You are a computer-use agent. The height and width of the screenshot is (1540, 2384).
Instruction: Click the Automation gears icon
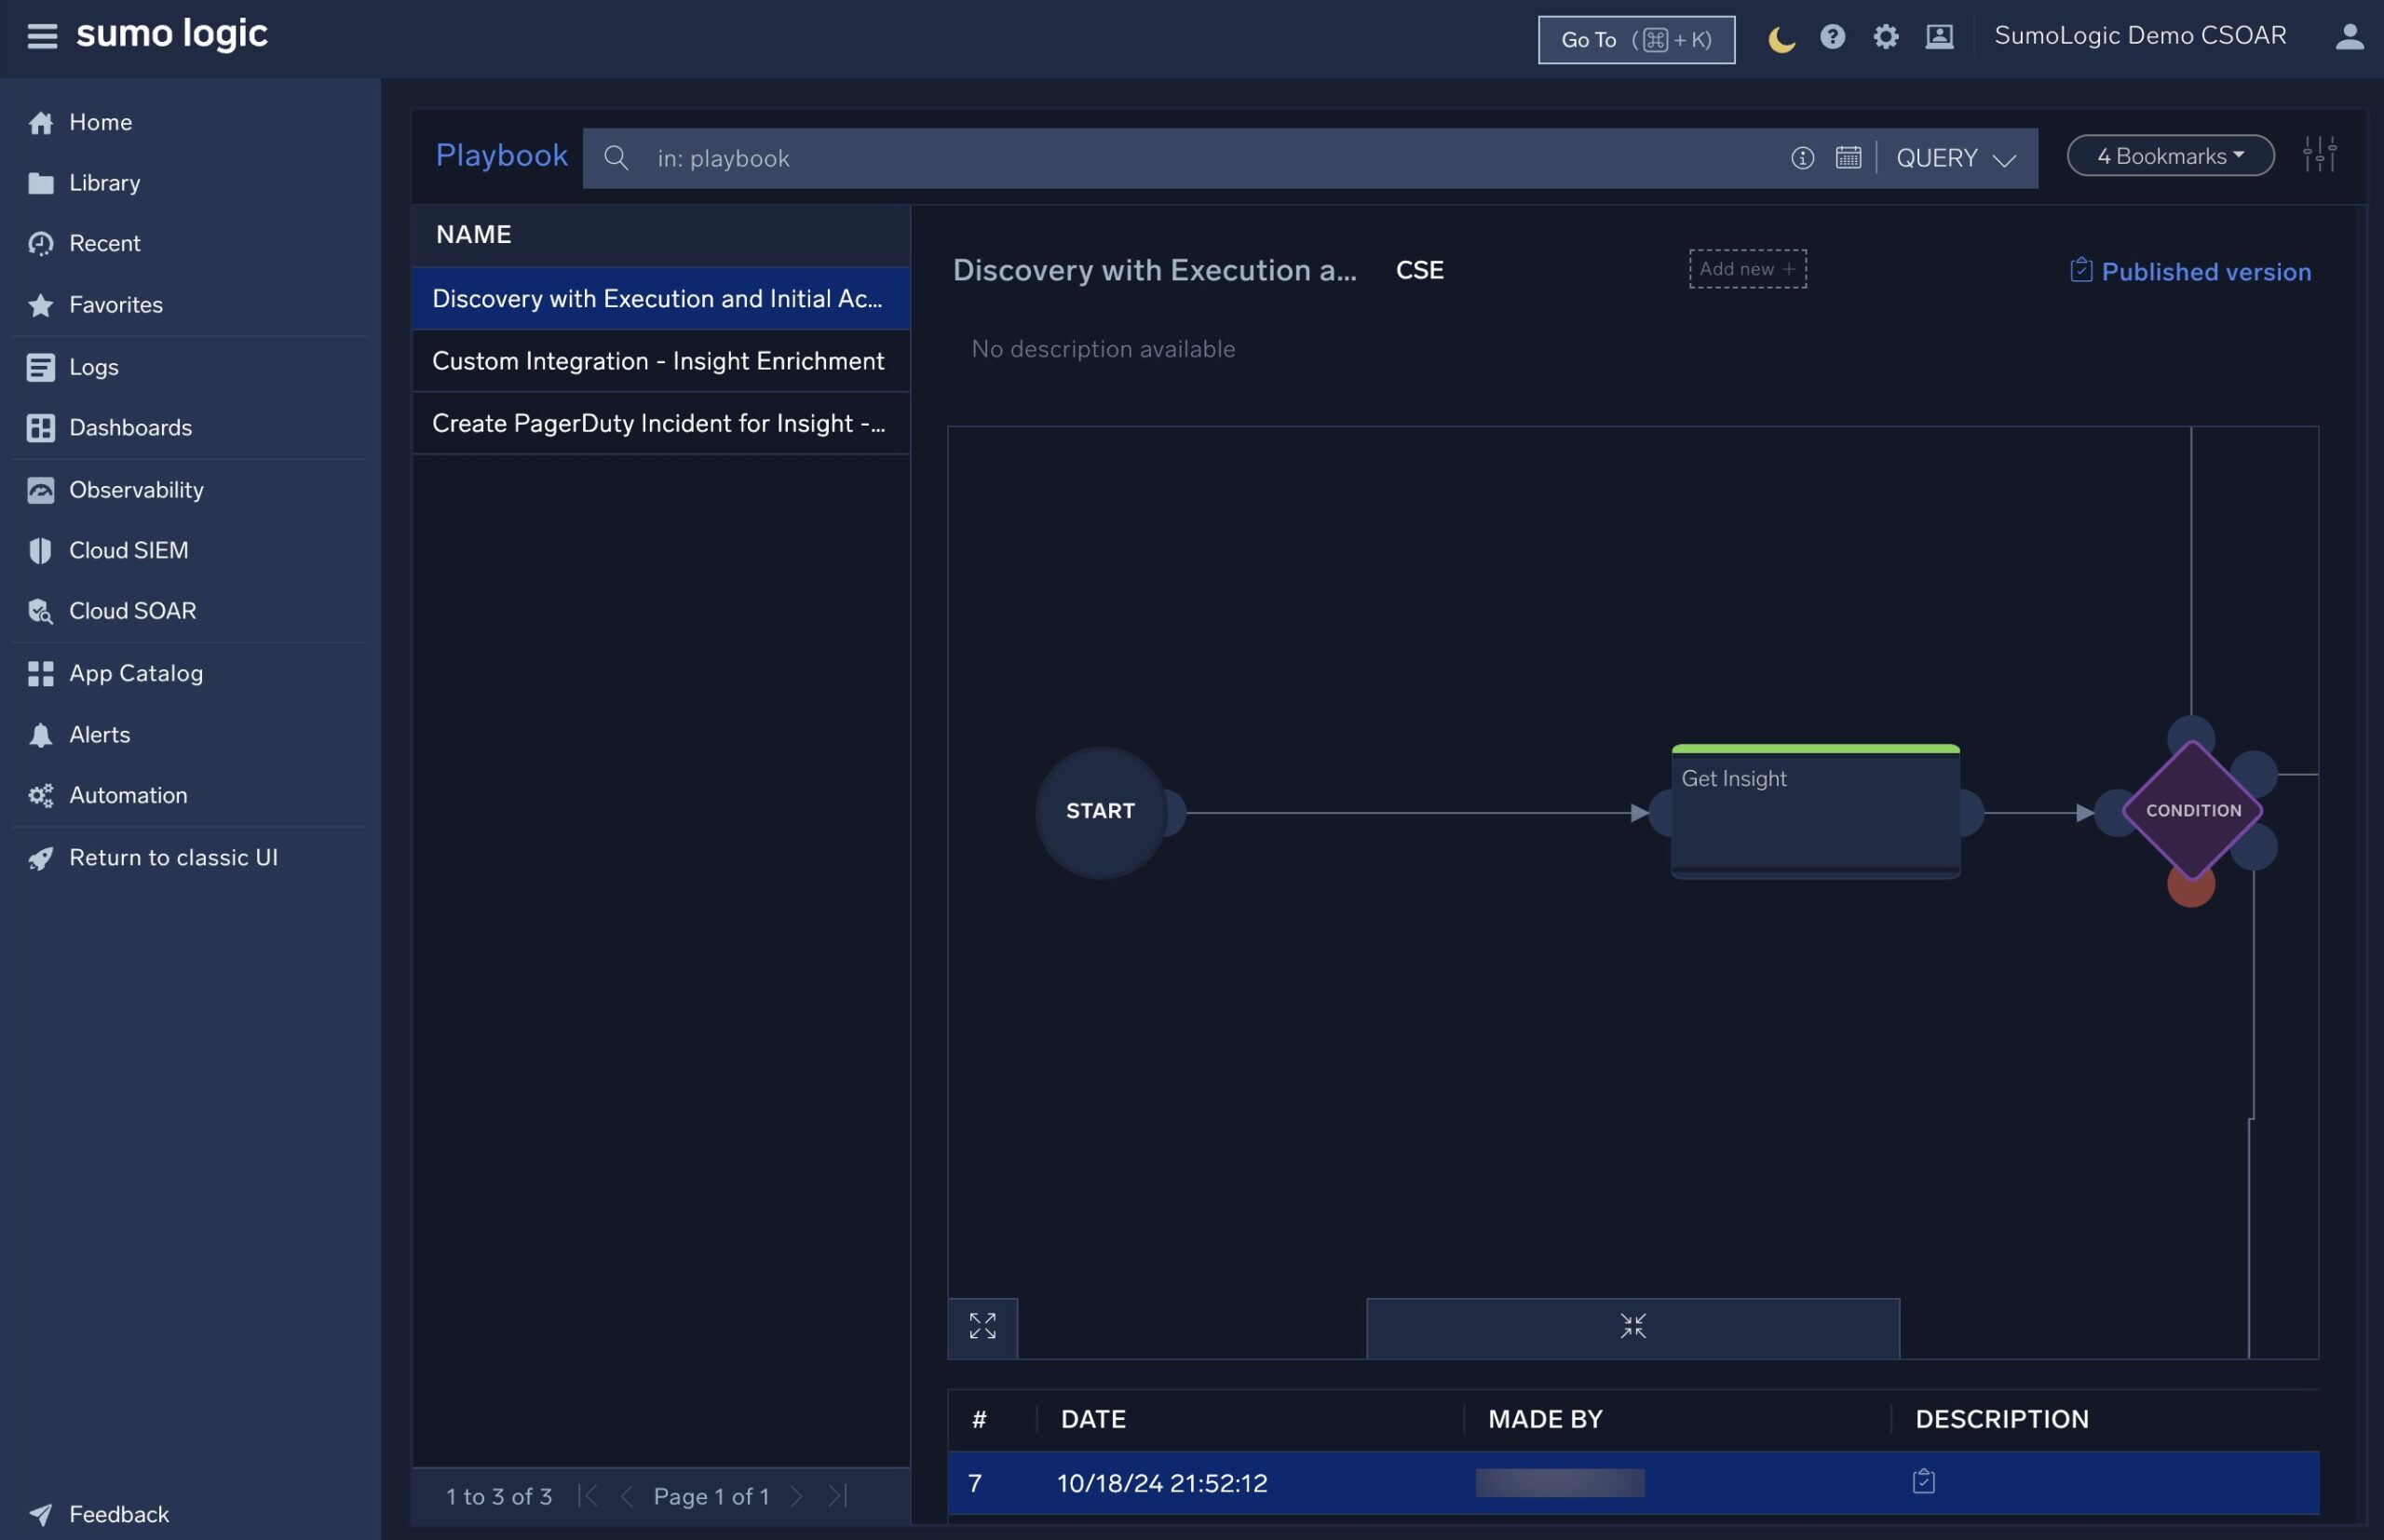(41, 796)
